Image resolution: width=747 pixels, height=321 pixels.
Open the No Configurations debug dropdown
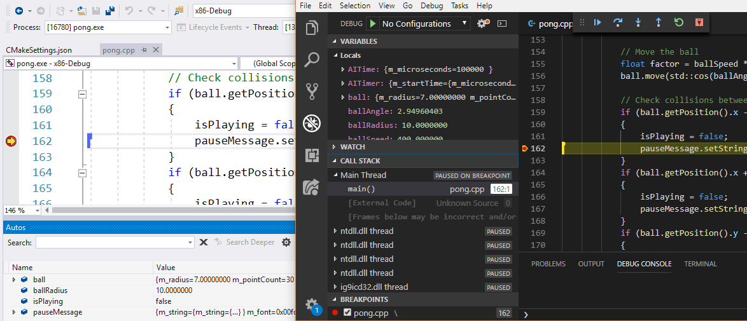coord(424,24)
